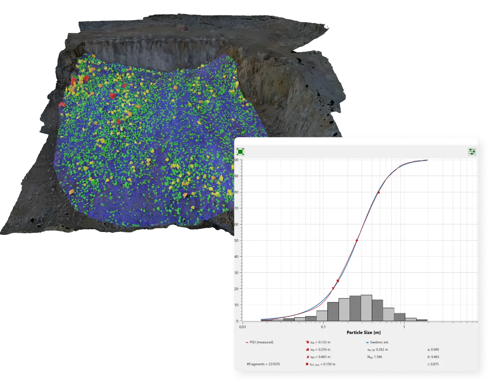
Task: Click the x20 marker on the curve
Action: 333,289
